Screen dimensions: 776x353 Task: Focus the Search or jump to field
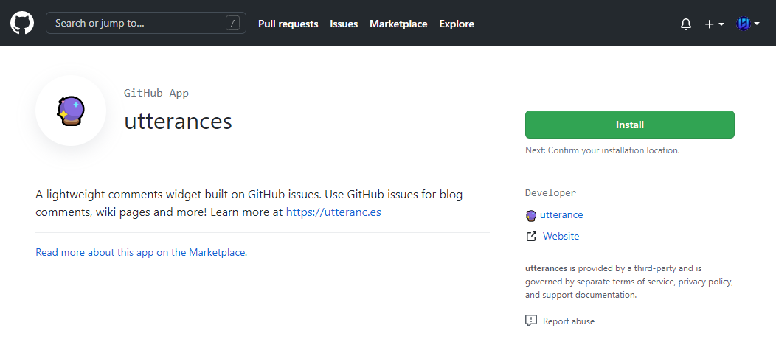coord(136,23)
